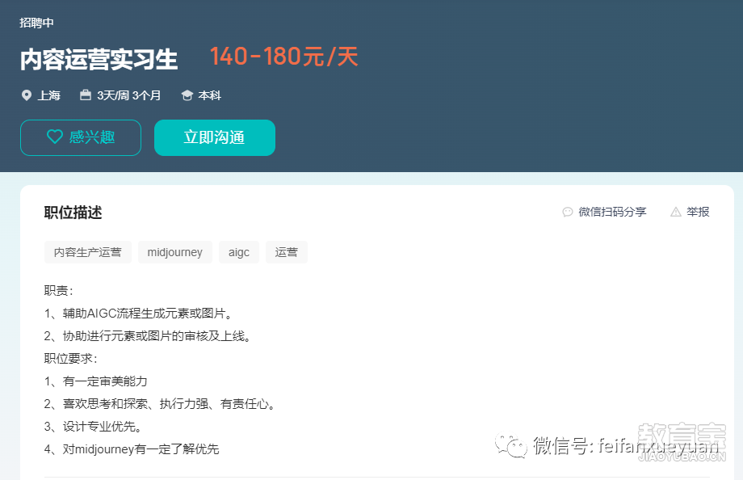The image size is (743, 480).
Task: Select the 内容生产运营 tag
Action: (88, 252)
